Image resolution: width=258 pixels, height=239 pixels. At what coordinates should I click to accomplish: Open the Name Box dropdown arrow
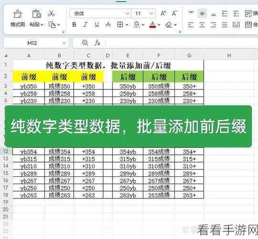pyautogui.click(x=64, y=43)
